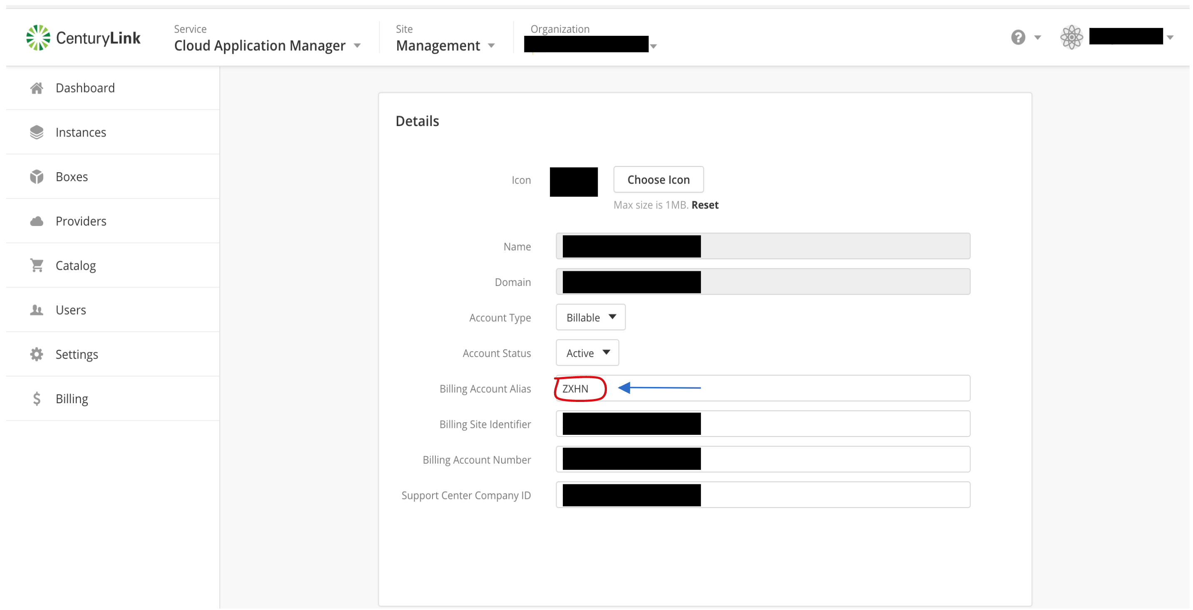The width and height of the screenshot is (1193, 610).
Task: Click the Choose Icon button
Action: pos(658,180)
